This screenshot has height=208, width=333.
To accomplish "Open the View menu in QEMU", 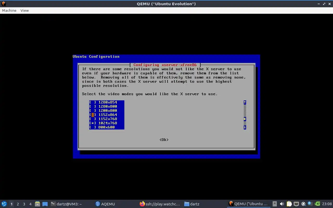I will (24, 10).
